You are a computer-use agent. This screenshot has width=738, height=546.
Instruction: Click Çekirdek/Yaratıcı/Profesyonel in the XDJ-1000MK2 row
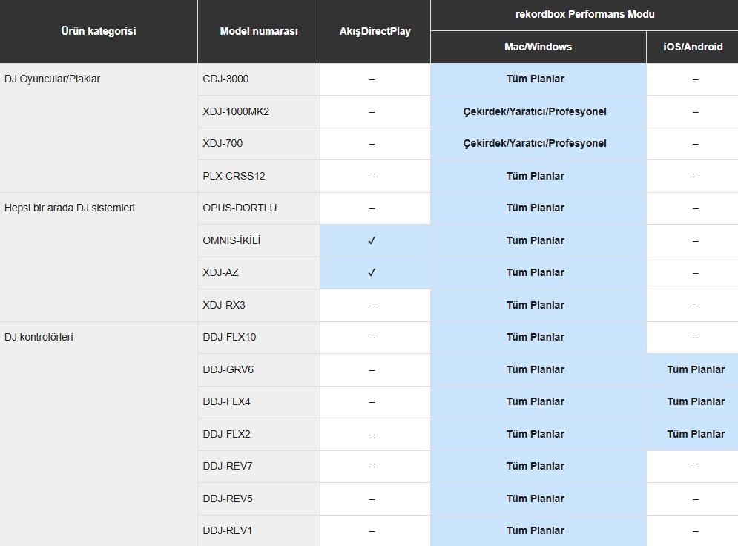point(535,111)
